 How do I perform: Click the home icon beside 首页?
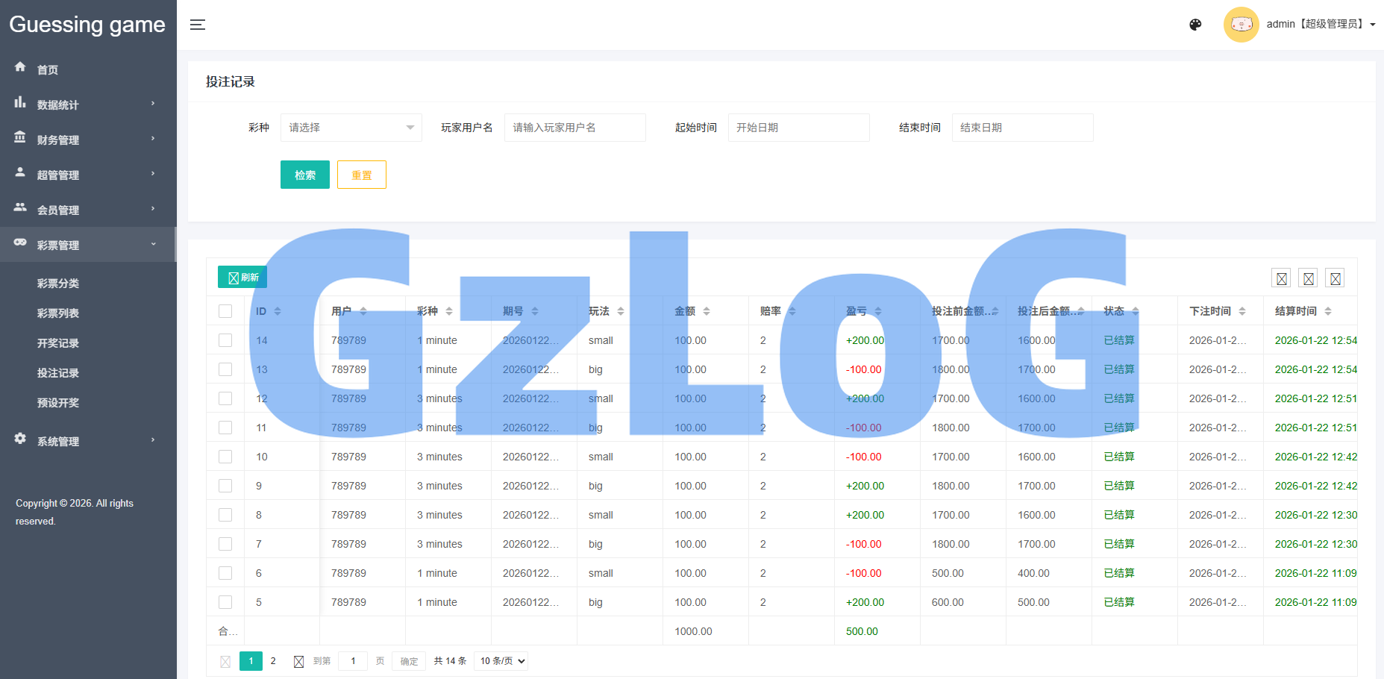coord(20,67)
